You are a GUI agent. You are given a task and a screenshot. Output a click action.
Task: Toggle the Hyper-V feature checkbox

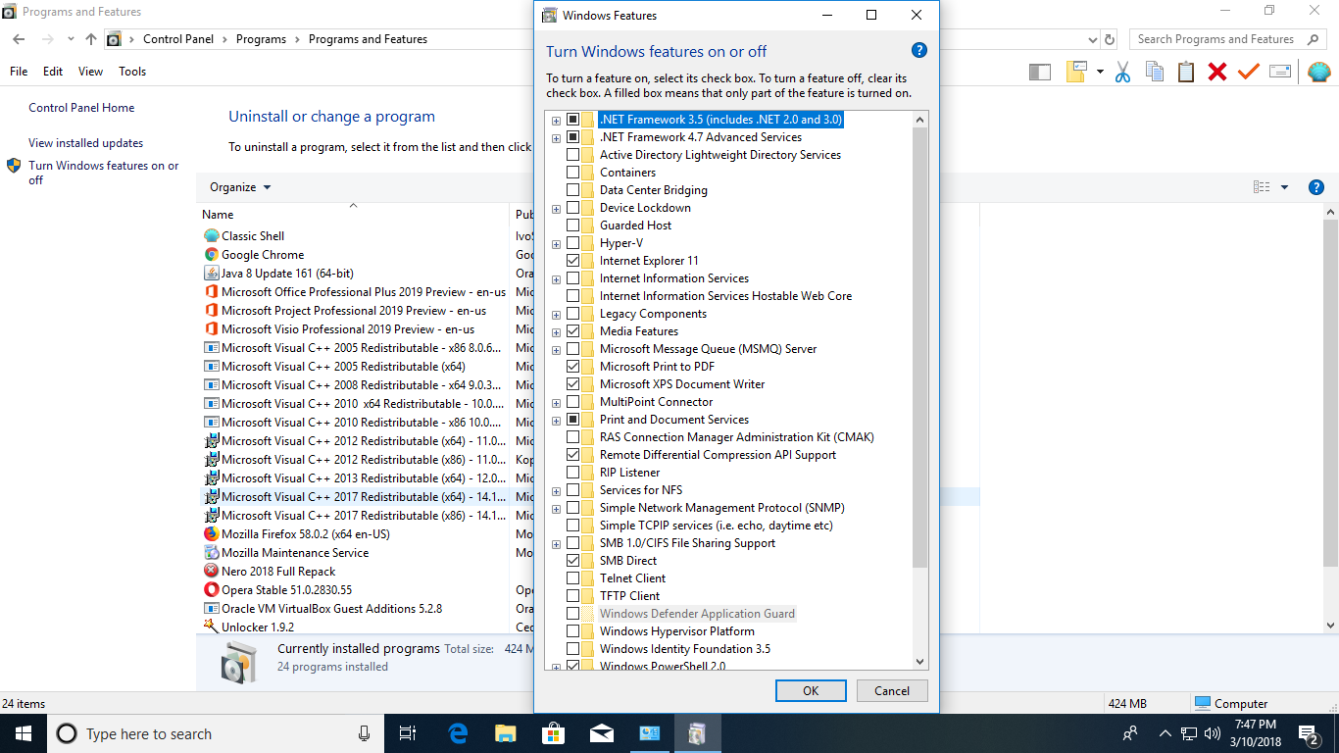pyautogui.click(x=573, y=243)
